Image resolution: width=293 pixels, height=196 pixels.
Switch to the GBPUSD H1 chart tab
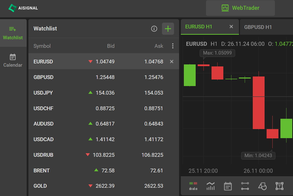coord(258,27)
